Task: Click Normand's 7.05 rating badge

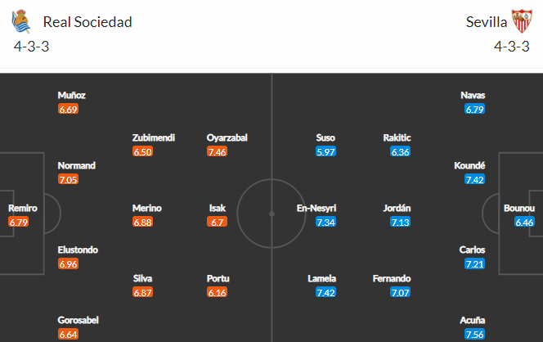Action: 68,179
